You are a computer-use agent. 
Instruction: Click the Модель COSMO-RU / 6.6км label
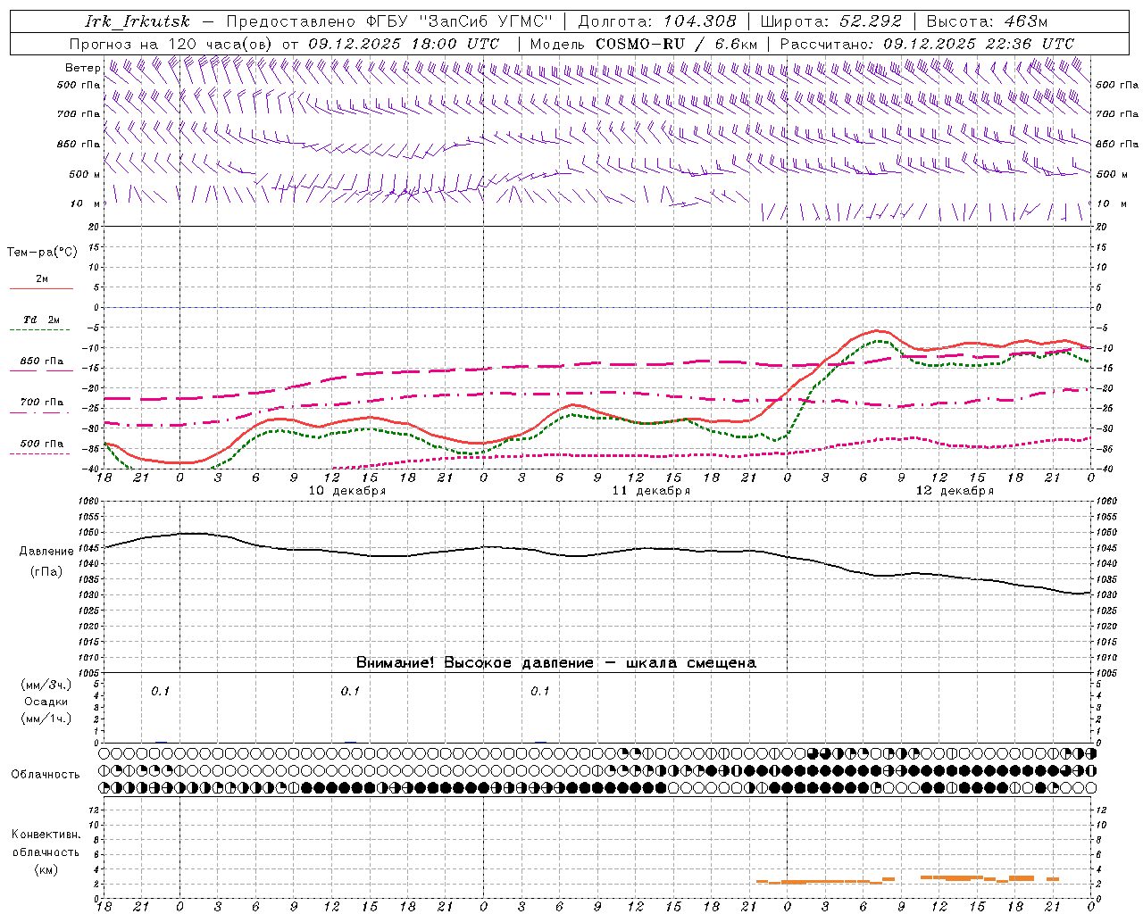coord(643,44)
